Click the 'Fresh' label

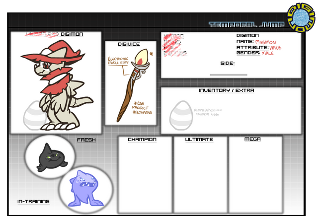86,140
